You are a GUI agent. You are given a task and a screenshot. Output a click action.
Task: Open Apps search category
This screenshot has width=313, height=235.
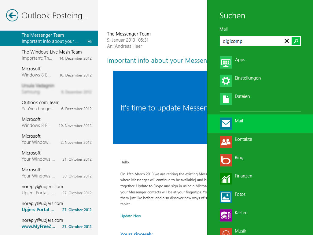(x=240, y=60)
